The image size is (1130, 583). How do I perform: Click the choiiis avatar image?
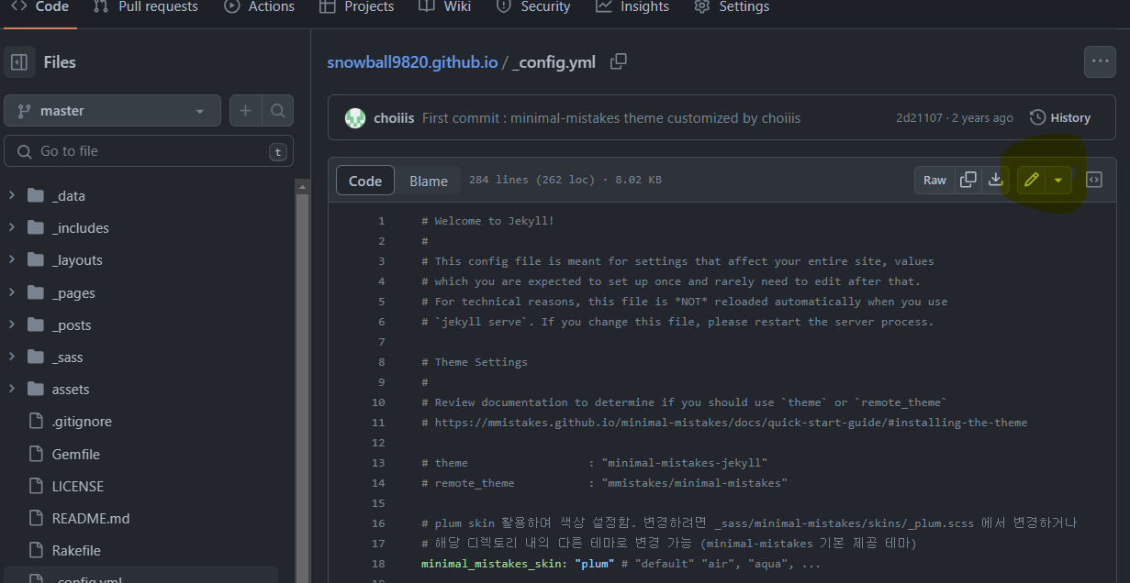tap(355, 118)
